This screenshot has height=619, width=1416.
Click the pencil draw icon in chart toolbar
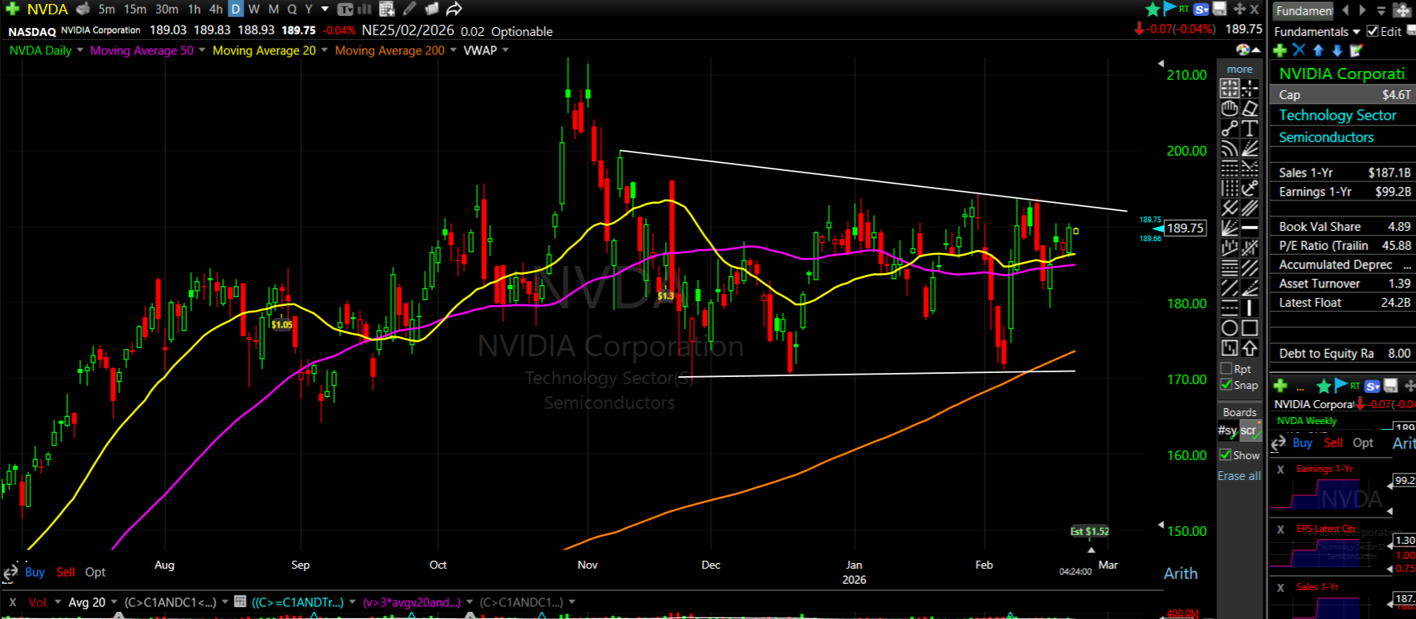pyautogui.click(x=409, y=9)
